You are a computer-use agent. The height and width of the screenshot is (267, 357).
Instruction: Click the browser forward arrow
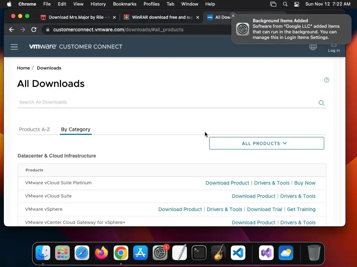coord(23,30)
